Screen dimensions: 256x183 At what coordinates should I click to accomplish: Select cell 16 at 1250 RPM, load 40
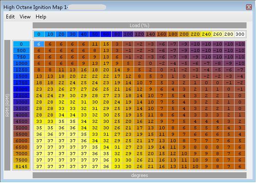coord(84,70)
